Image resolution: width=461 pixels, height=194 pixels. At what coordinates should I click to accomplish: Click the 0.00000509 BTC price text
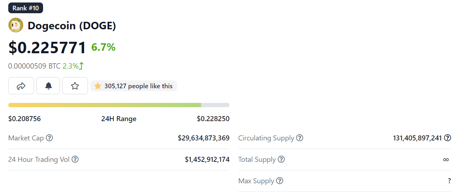click(34, 66)
